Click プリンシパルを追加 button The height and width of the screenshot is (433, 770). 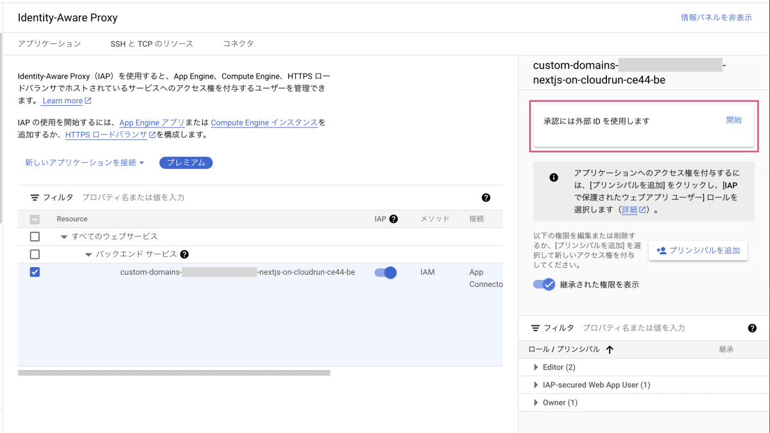(698, 251)
